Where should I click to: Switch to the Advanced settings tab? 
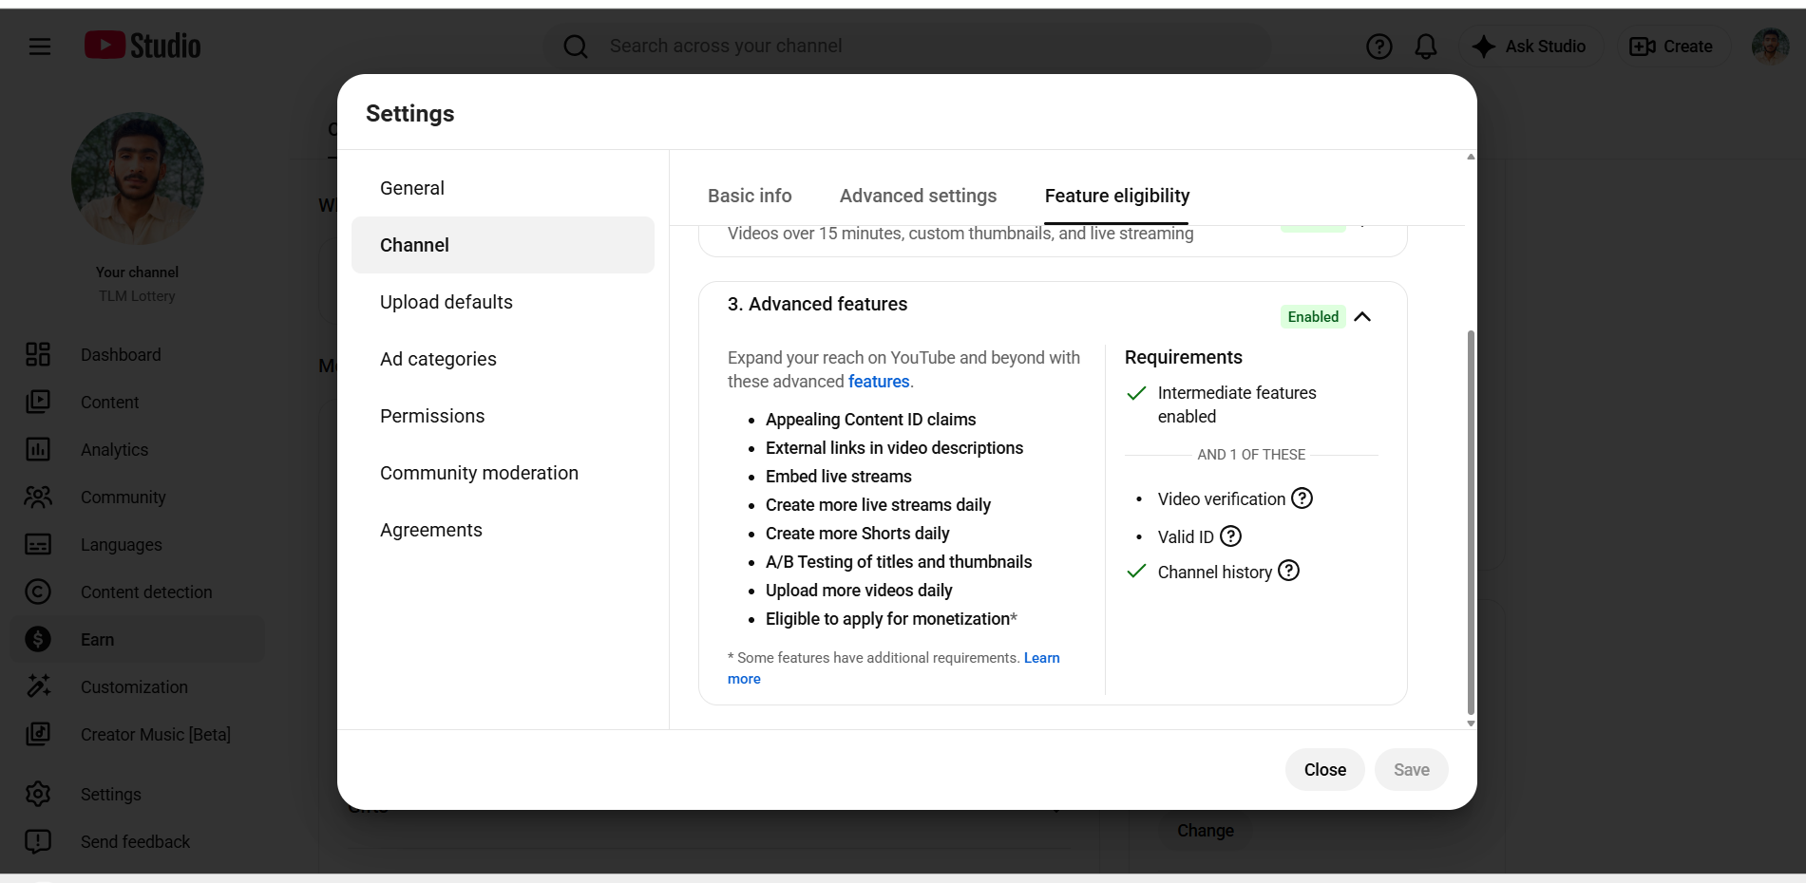click(x=918, y=196)
